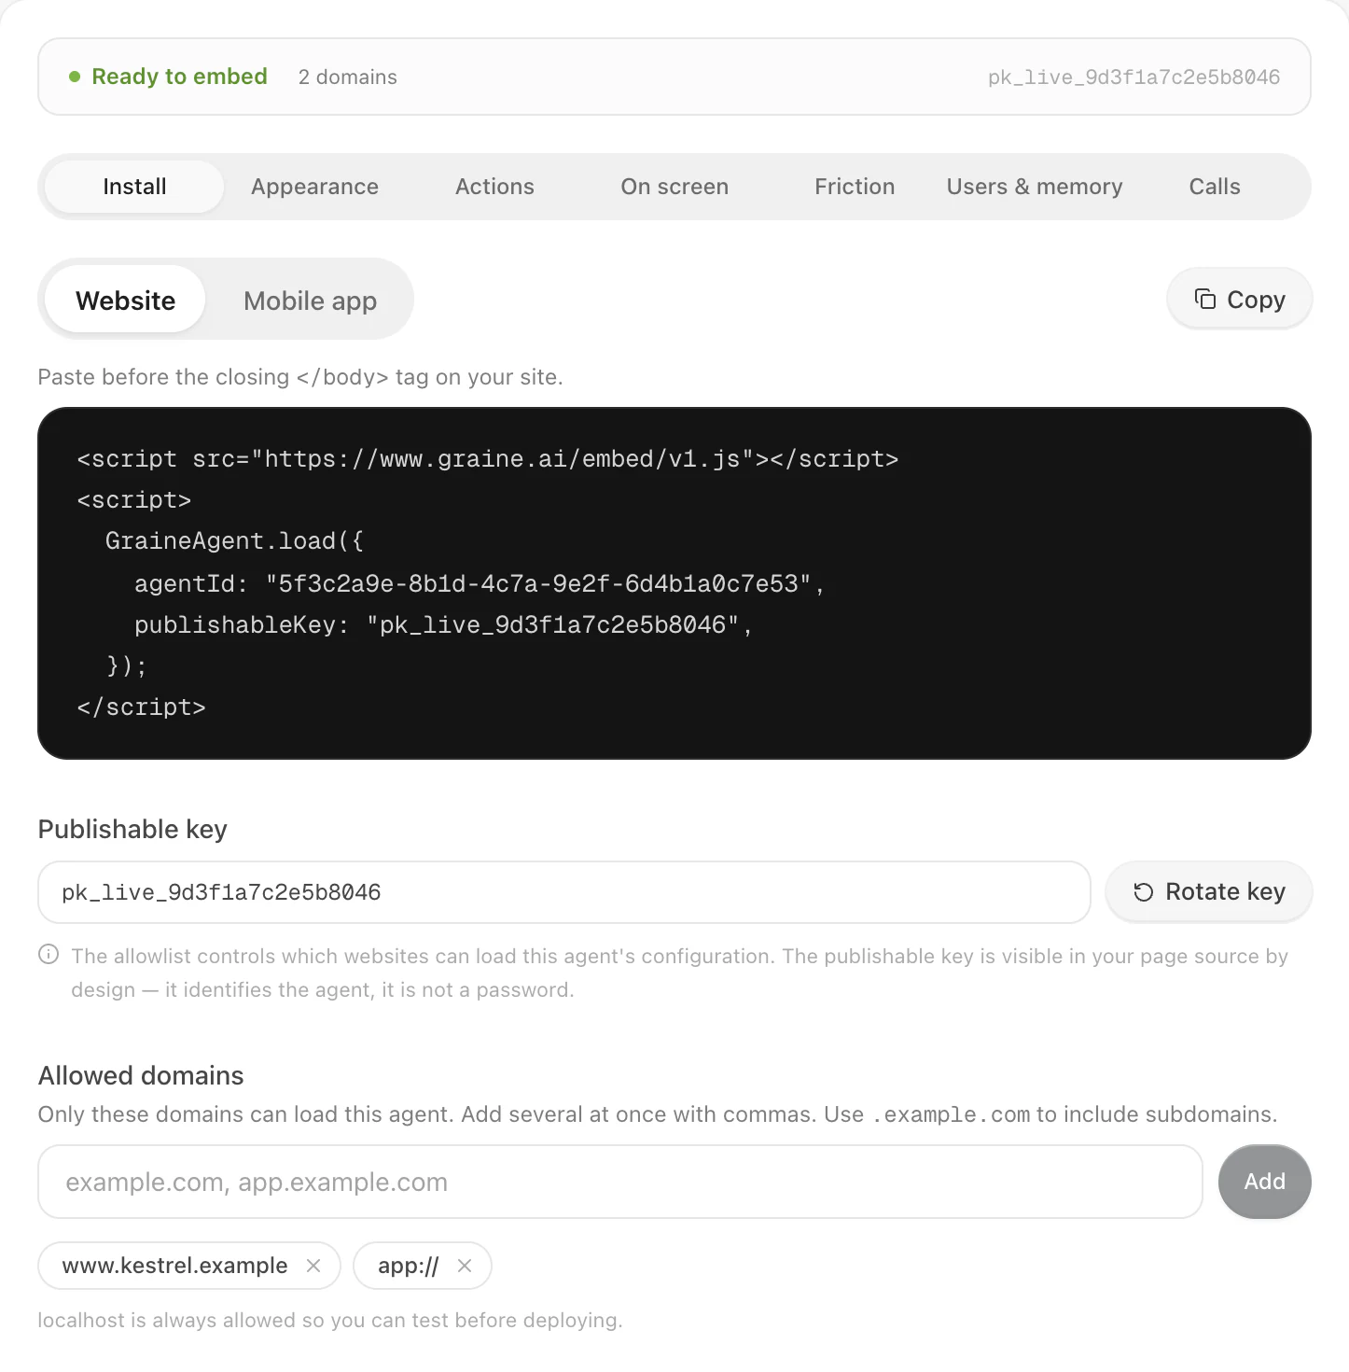The image size is (1349, 1372).
Task: Rotate the publishable key
Action: click(1208, 892)
